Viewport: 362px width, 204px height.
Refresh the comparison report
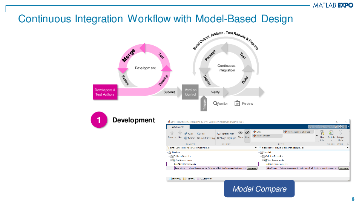(x=190, y=138)
